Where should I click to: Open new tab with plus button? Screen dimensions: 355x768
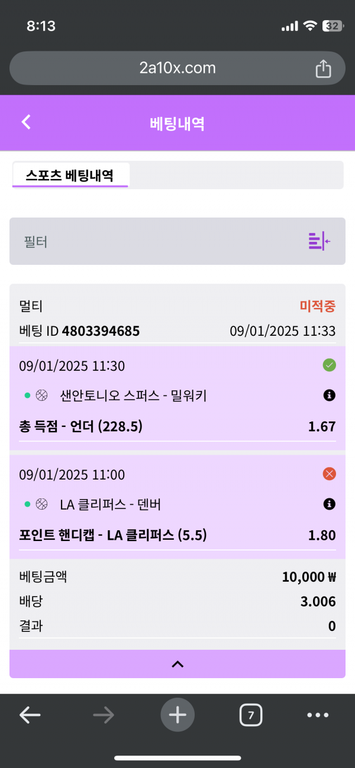(177, 715)
